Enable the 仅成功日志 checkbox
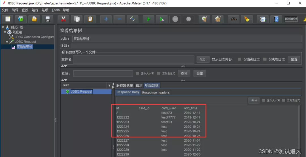Image resolution: width=306 pixels, height=157 pixels. pos(265,59)
